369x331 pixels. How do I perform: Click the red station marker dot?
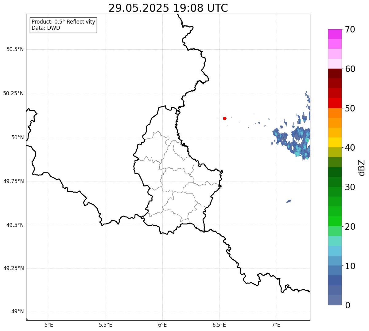pyautogui.click(x=225, y=118)
